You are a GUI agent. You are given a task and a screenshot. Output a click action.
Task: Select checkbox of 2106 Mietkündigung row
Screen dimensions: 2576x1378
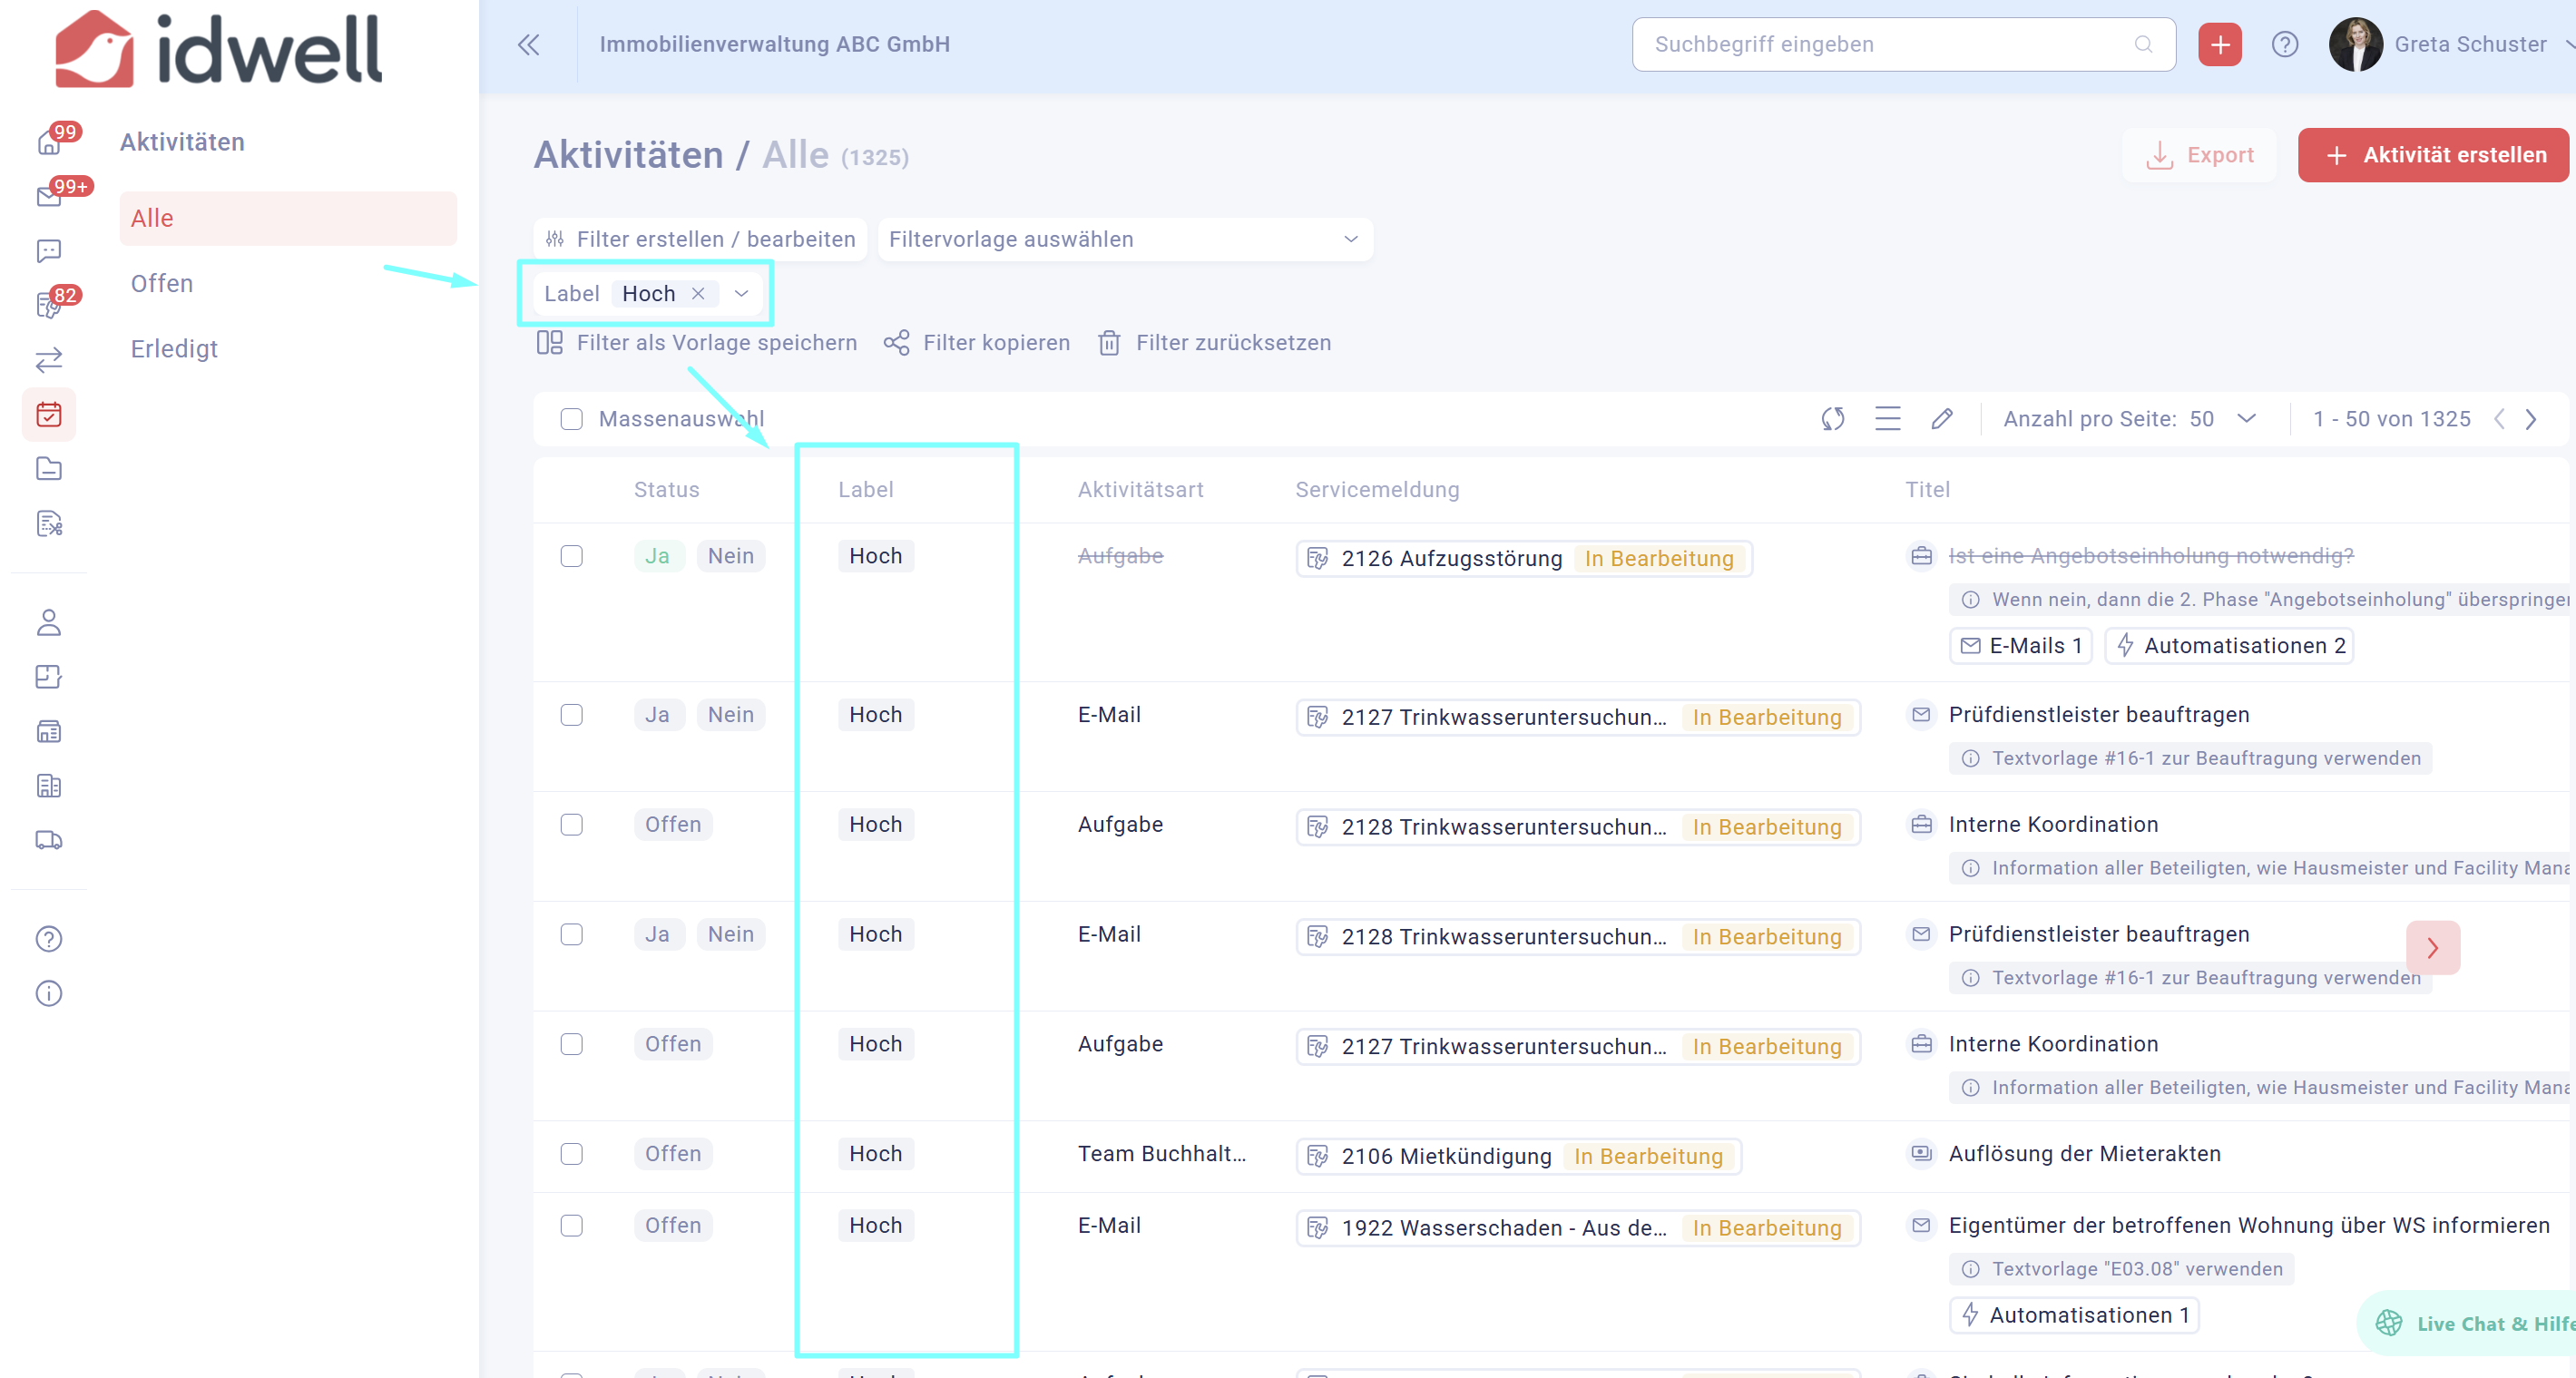click(571, 1154)
